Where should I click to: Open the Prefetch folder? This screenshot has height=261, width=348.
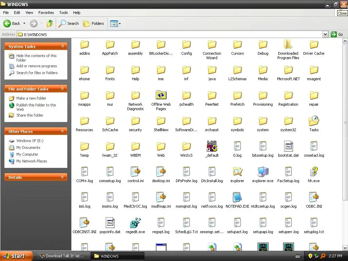[x=237, y=95]
